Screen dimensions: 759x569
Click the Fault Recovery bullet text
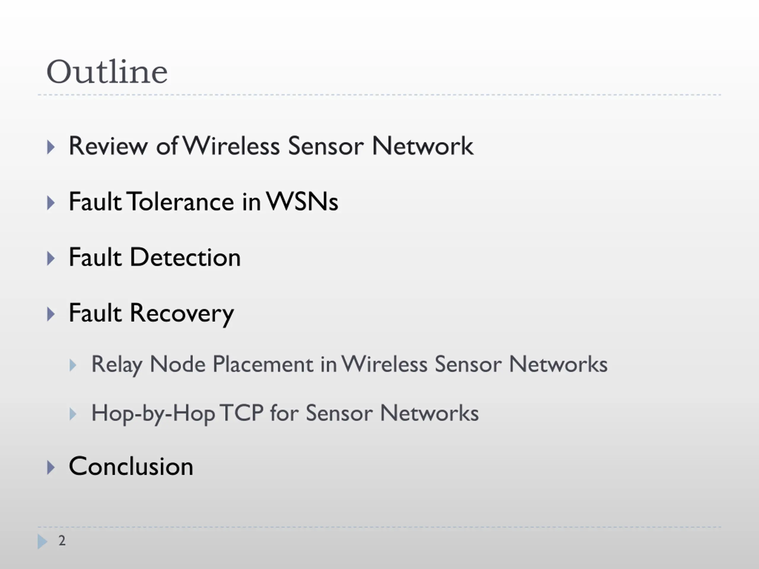151,314
